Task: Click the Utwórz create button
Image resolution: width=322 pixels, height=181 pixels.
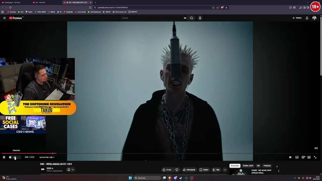Action: (x=297, y=18)
